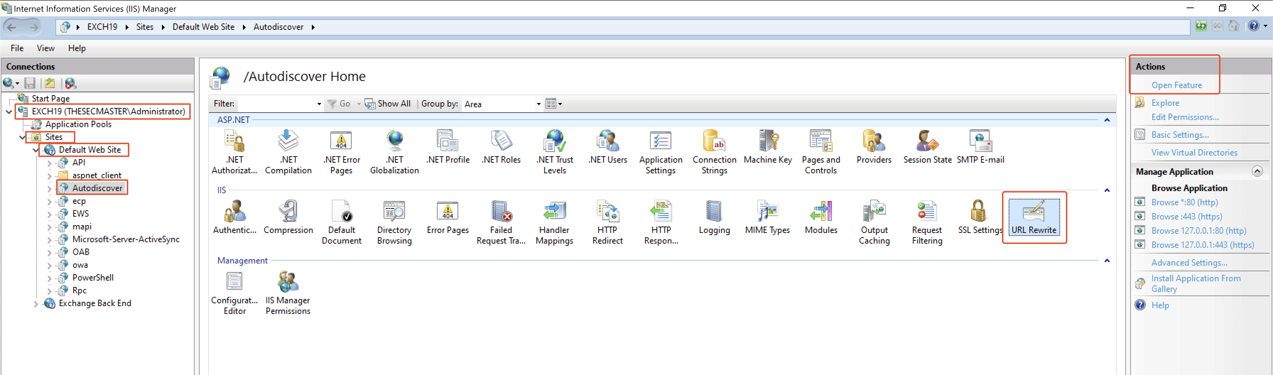Open Connection Strings feature

pyautogui.click(x=714, y=152)
